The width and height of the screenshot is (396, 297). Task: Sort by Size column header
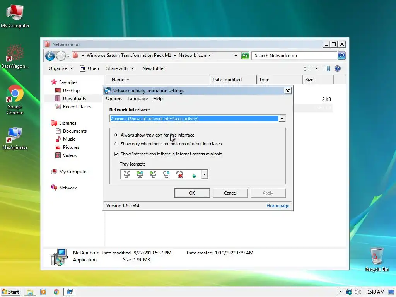click(x=318, y=80)
